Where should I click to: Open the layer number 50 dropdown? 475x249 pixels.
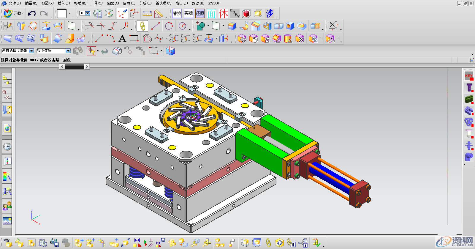88,13
